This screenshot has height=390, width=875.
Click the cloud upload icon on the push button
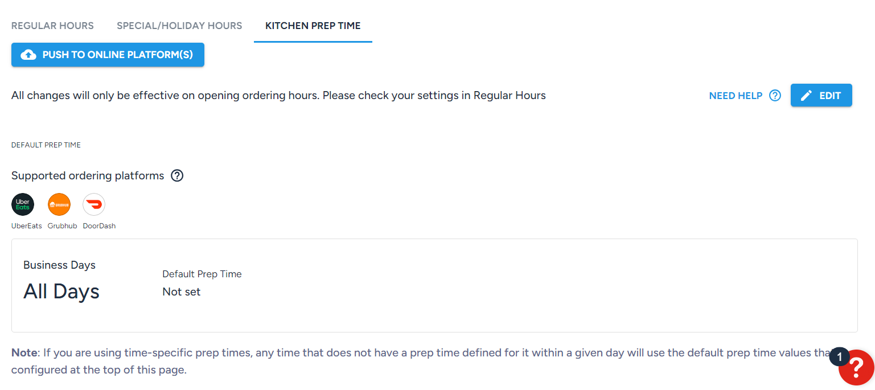coord(28,55)
